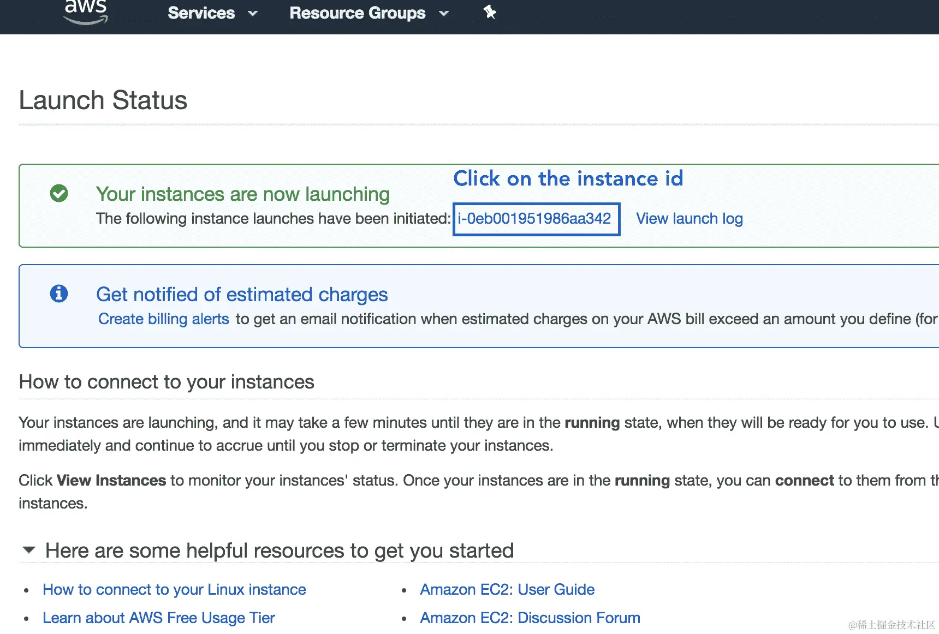Open the Resource Groups menu

357,13
